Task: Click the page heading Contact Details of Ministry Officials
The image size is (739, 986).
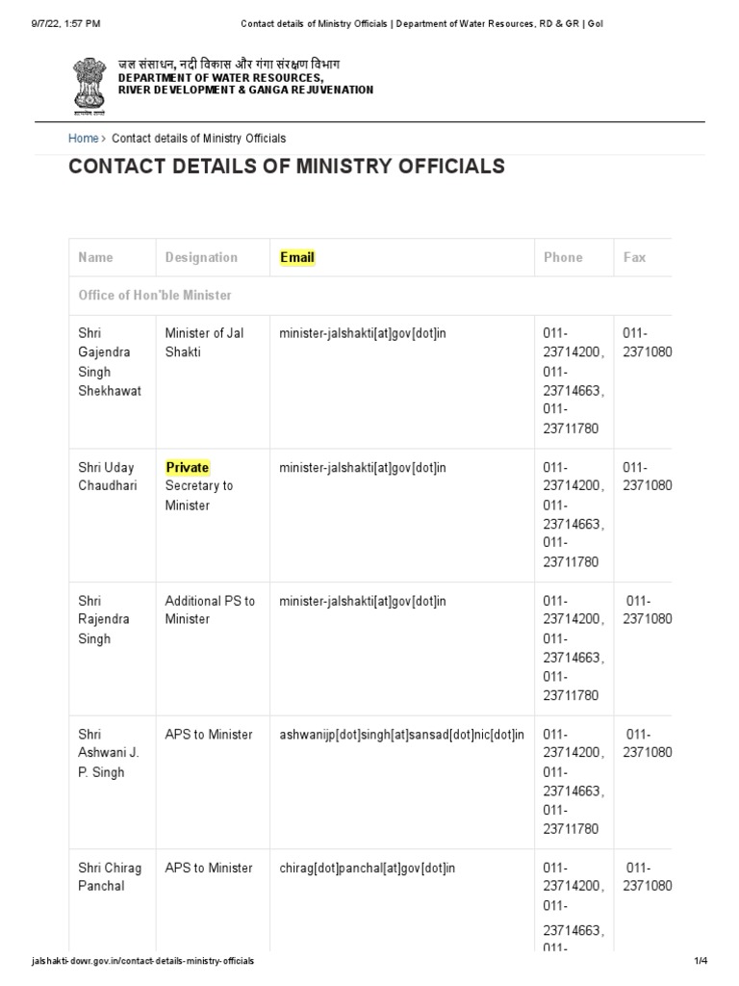Action: coord(287,166)
